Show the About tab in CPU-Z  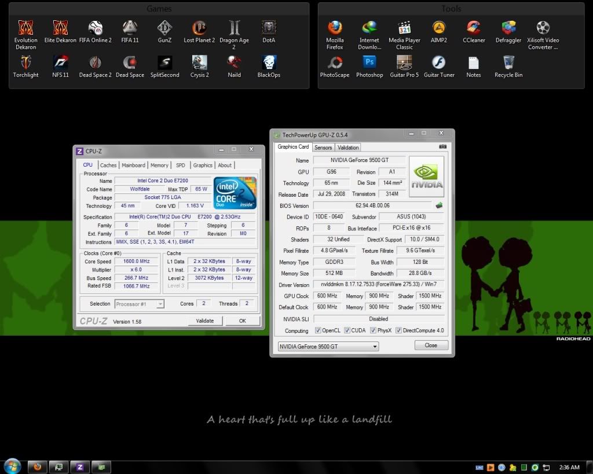point(225,165)
